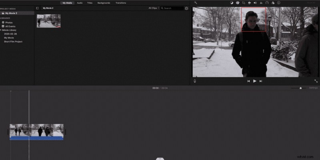This screenshot has height=160, width=320.
Task: Select Short Film Project event
Action: pos(13,42)
